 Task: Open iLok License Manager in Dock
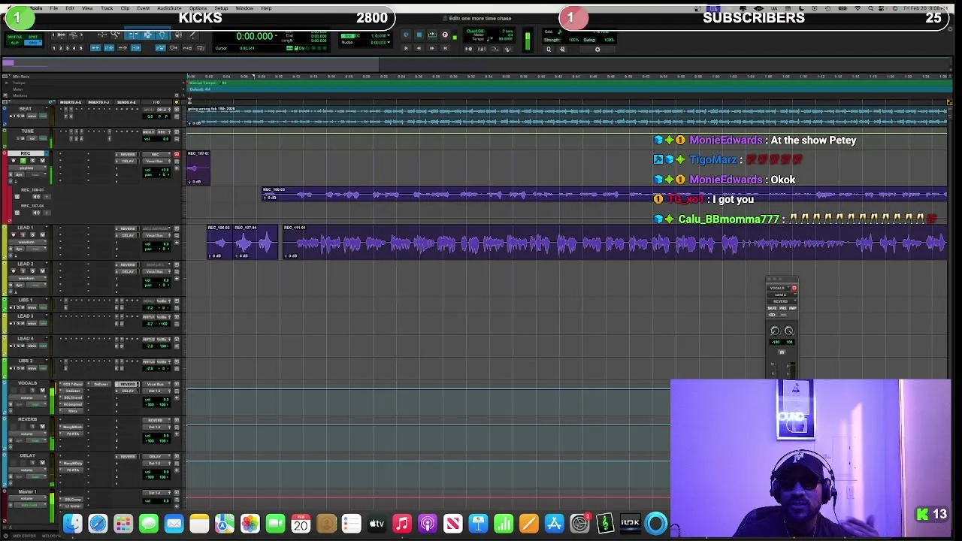coord(630,523)
